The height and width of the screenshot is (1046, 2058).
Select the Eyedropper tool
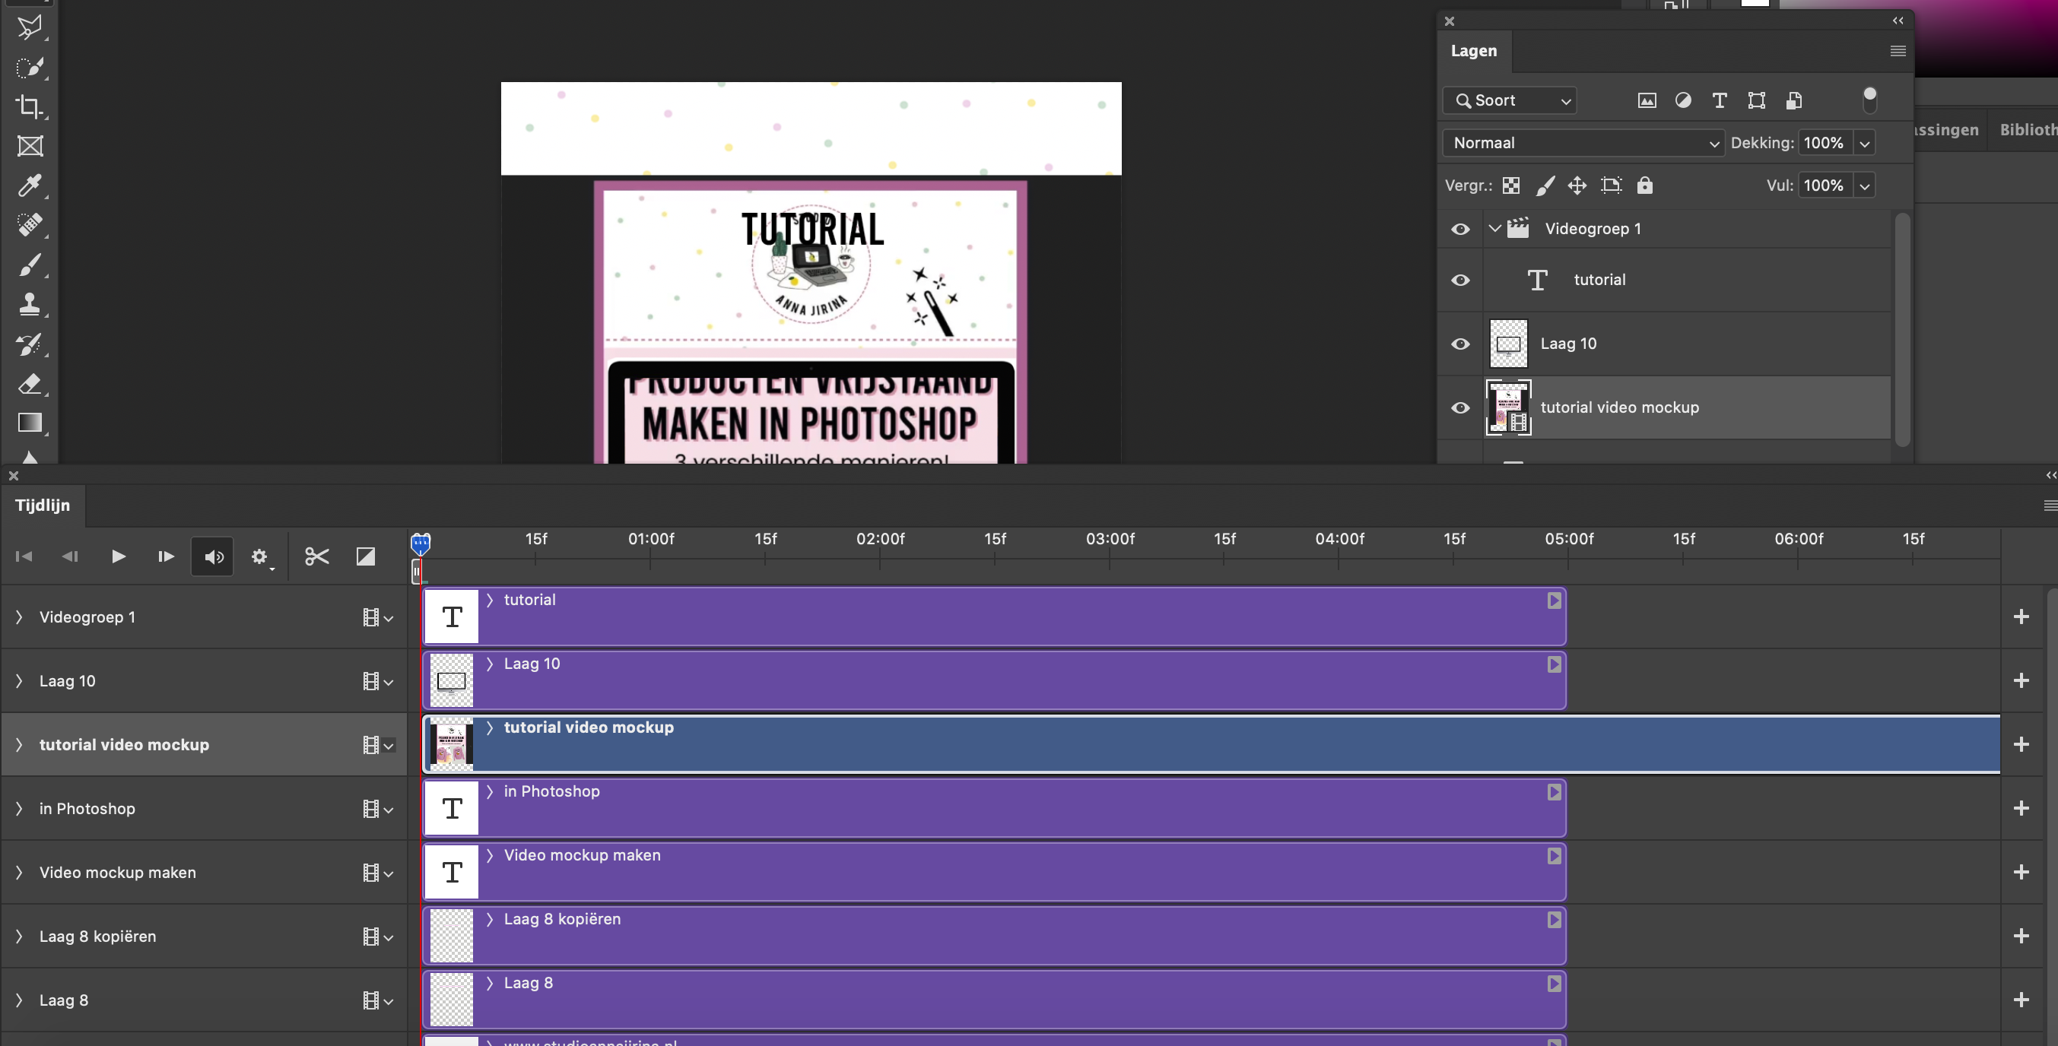pos(30,185)
